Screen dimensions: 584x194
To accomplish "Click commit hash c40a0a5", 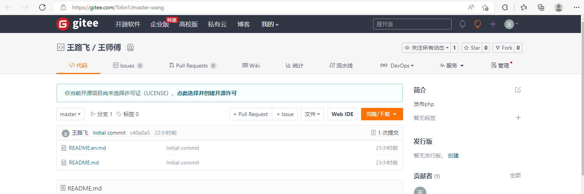I will [140, 133].
